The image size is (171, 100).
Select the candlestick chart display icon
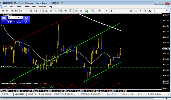[x=51, y=11]
